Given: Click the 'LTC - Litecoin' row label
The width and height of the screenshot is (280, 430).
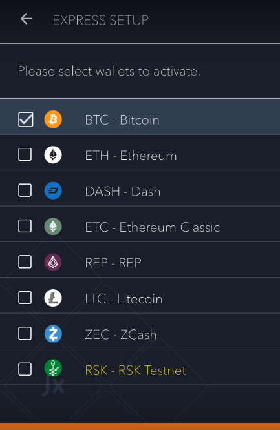Looking at the screenshot, I should click(x=124, y=299).
